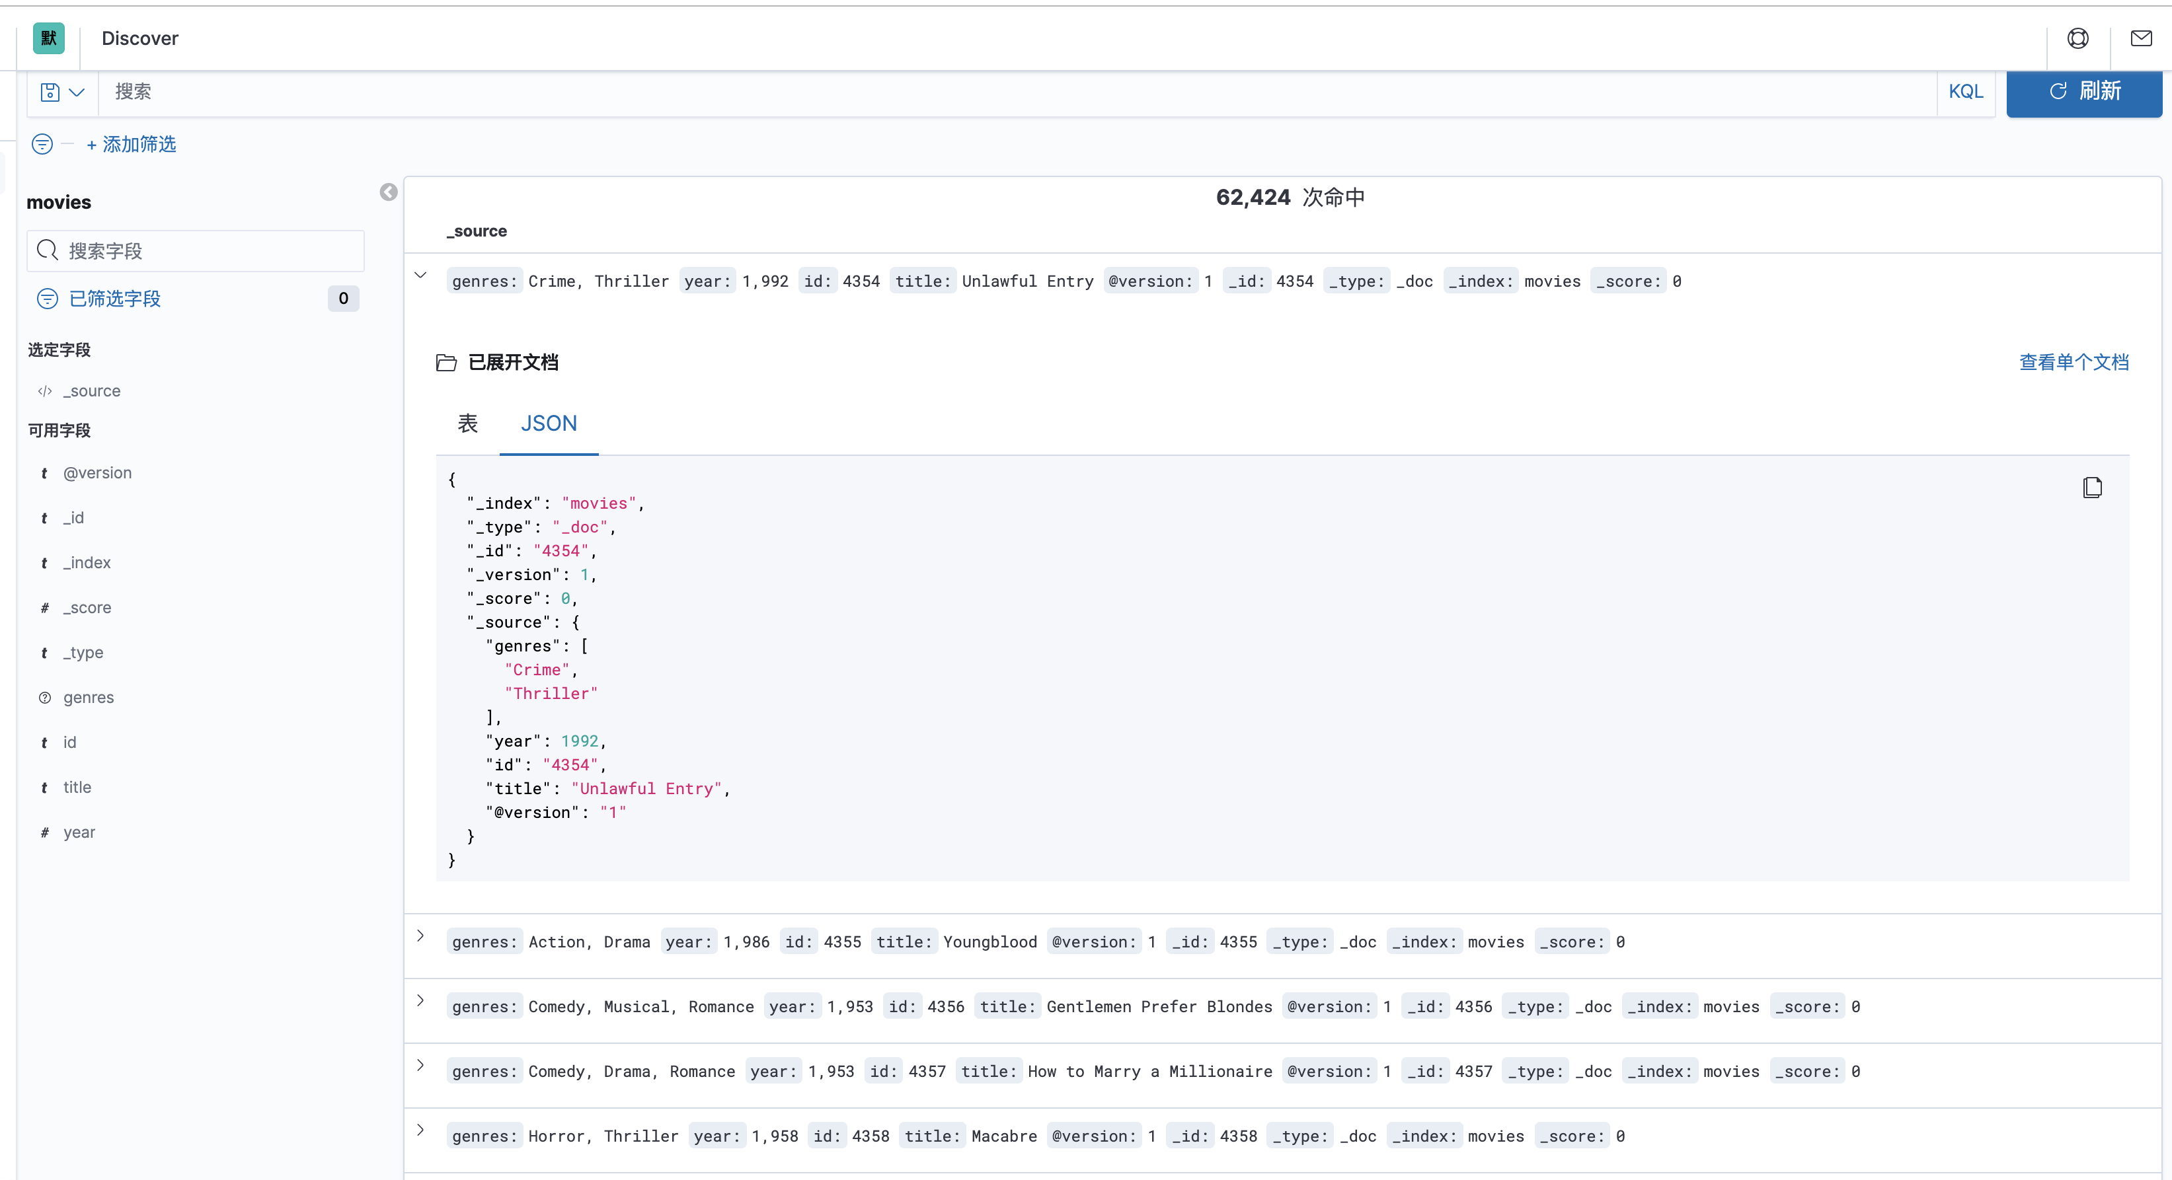Collapse the Unlawful Entry document row

[421, 275]
